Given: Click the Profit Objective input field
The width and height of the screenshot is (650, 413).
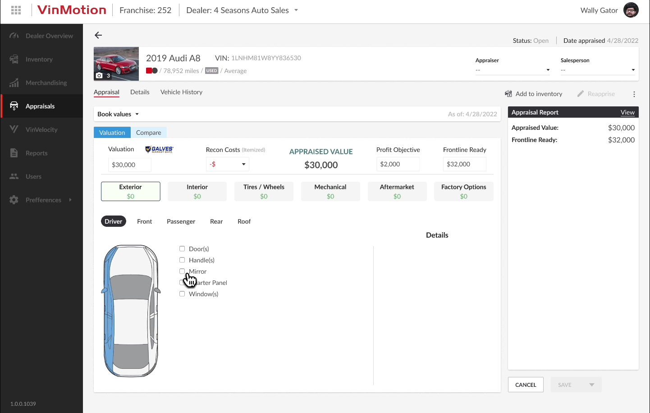Looking at the screenshot, I should (398, 164).
